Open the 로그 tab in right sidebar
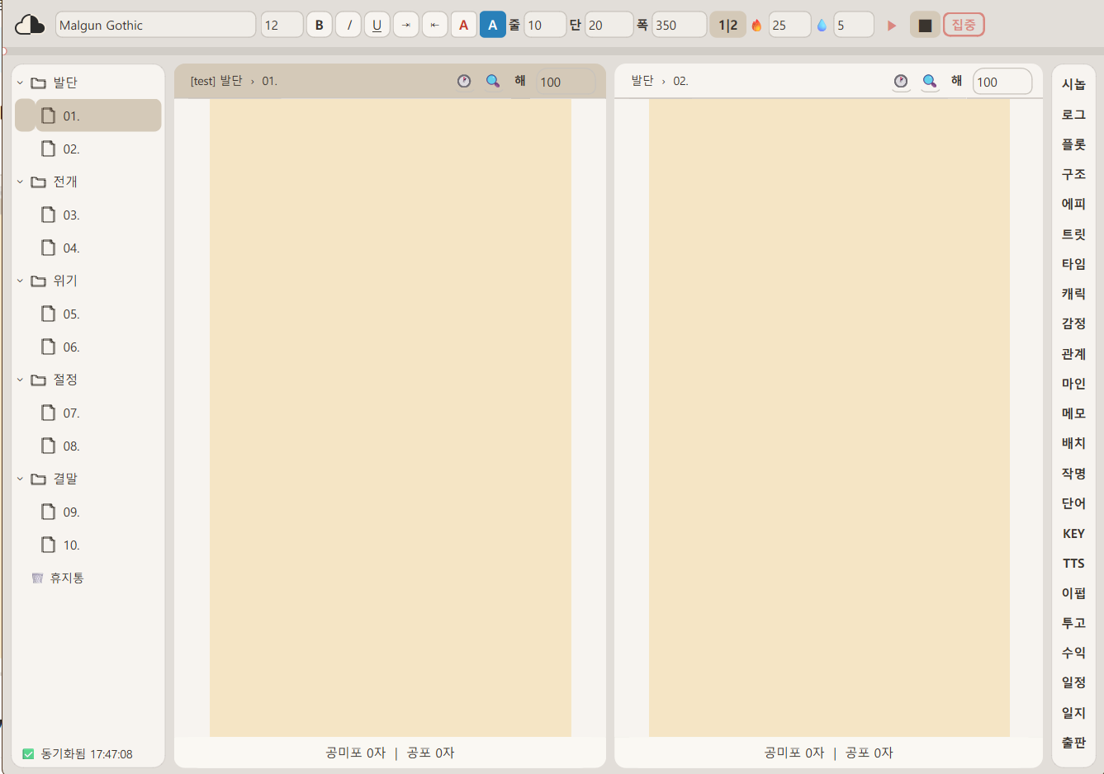The height and width of the screenshot is (774, 1104). [1073, 115]
